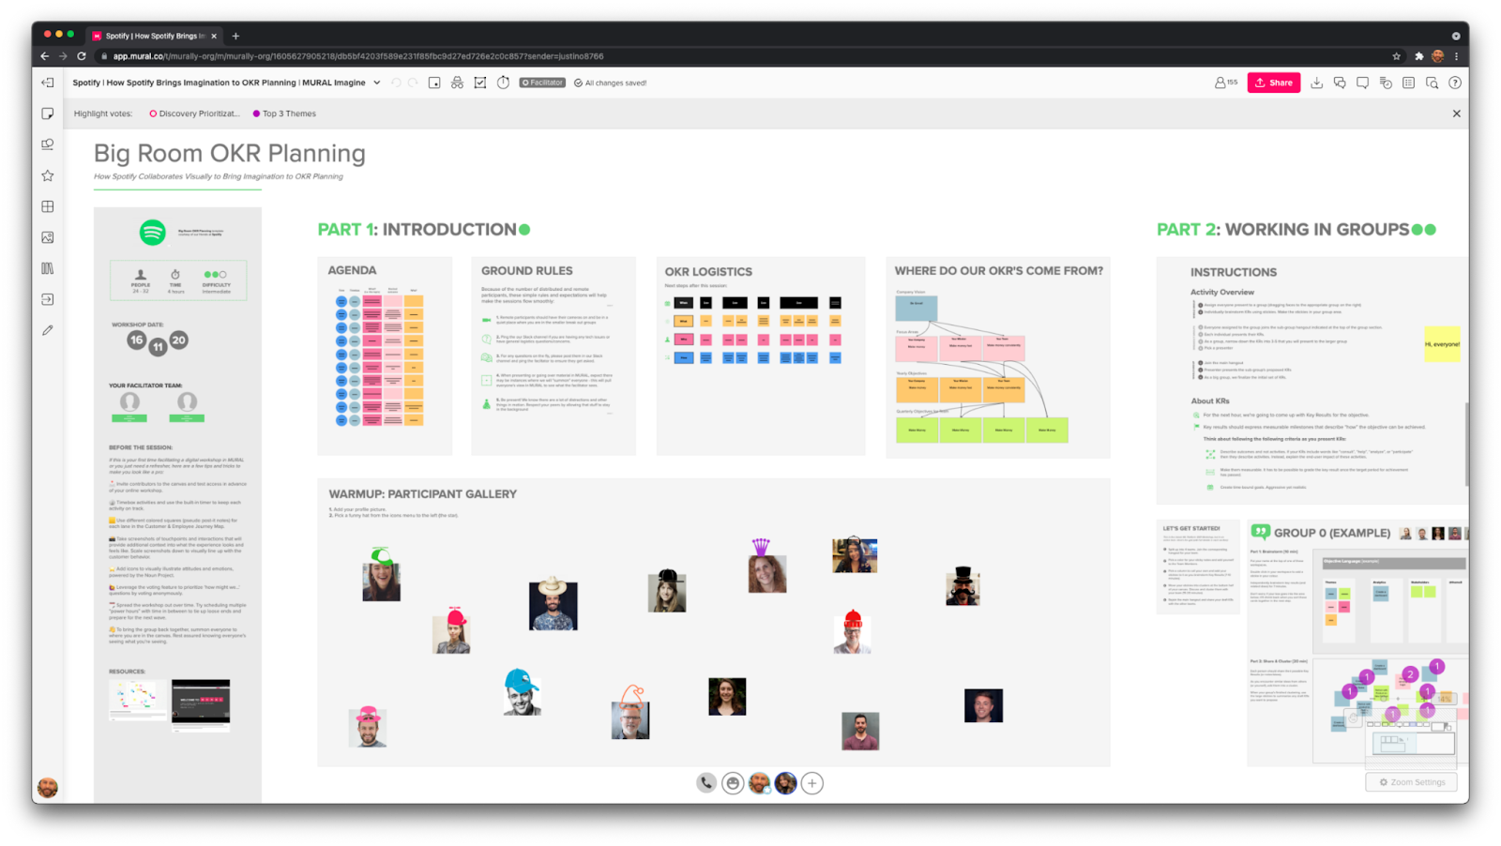The width and height of the screenshot is (1501, 846).
Task: Select the draw pencil tool in sidebar
Action: pyautogui.click(x=48, y=330)
